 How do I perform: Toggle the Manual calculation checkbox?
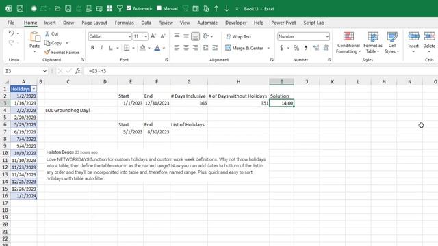(x=159, y=8)
